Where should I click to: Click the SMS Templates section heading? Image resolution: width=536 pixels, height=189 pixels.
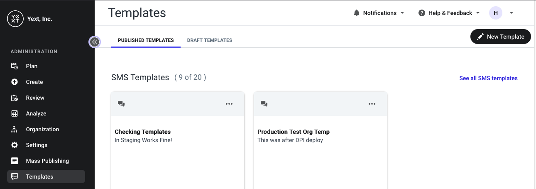coord(140,77)
